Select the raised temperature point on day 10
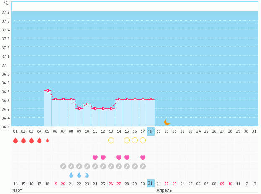261x194 pixels. (x=87, y=104)
